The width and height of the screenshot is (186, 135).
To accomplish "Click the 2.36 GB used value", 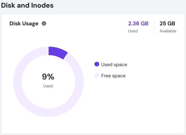I will (x=138, y=23).
